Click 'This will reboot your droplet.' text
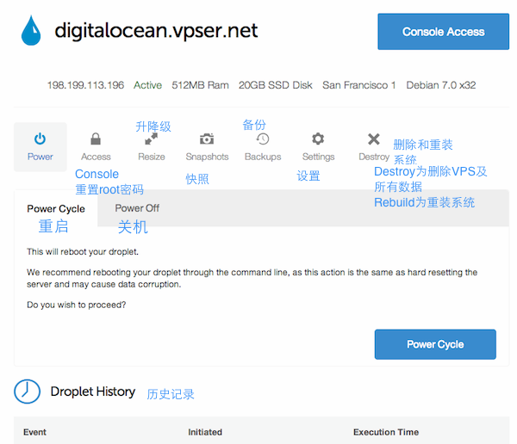Screen dimensions: 517x444 83,252
